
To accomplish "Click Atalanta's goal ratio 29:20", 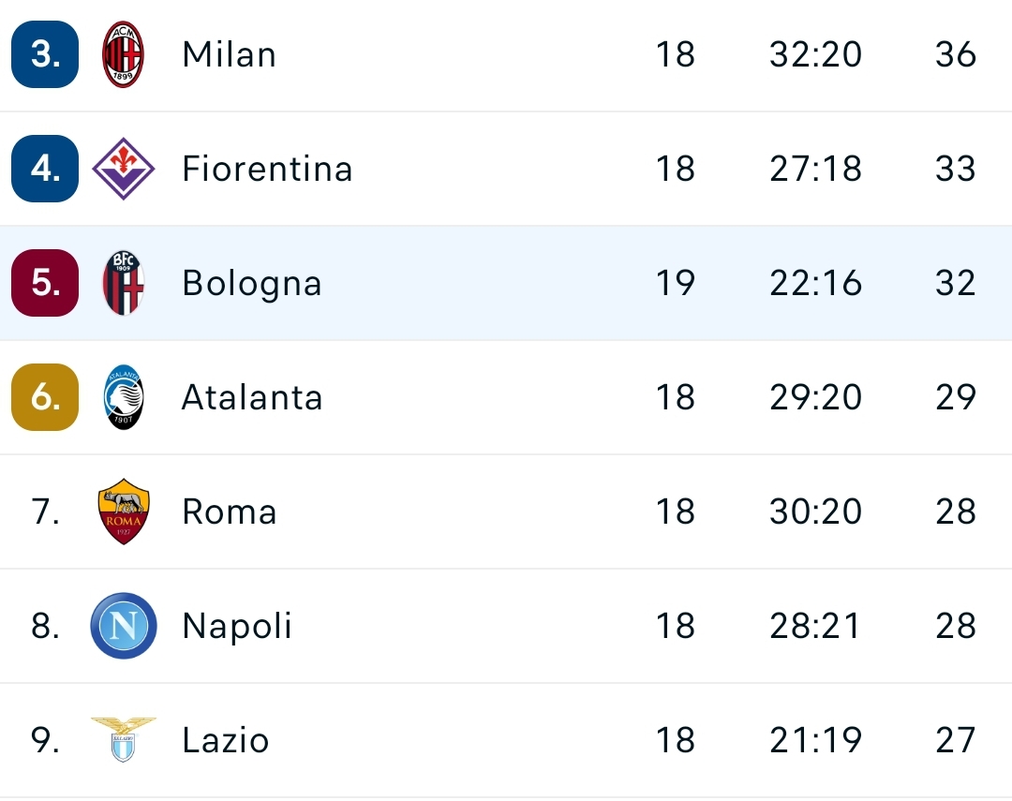I will (x=815, y=397).
